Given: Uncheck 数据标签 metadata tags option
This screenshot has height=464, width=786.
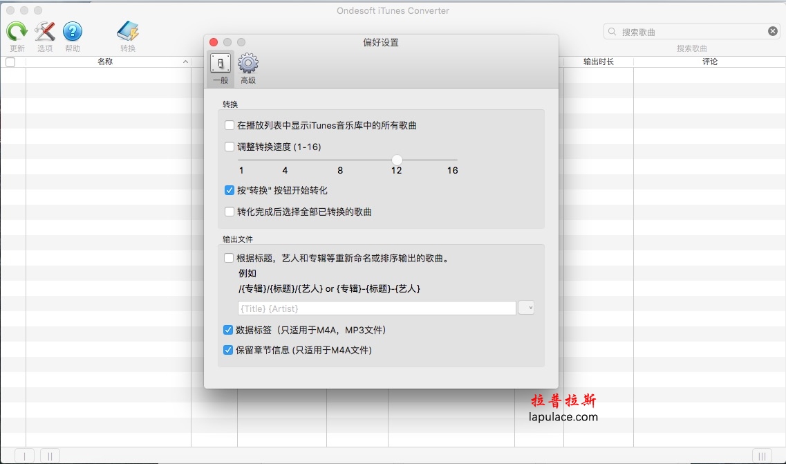Looking at the screenshot, I should [x=228, y=330].
